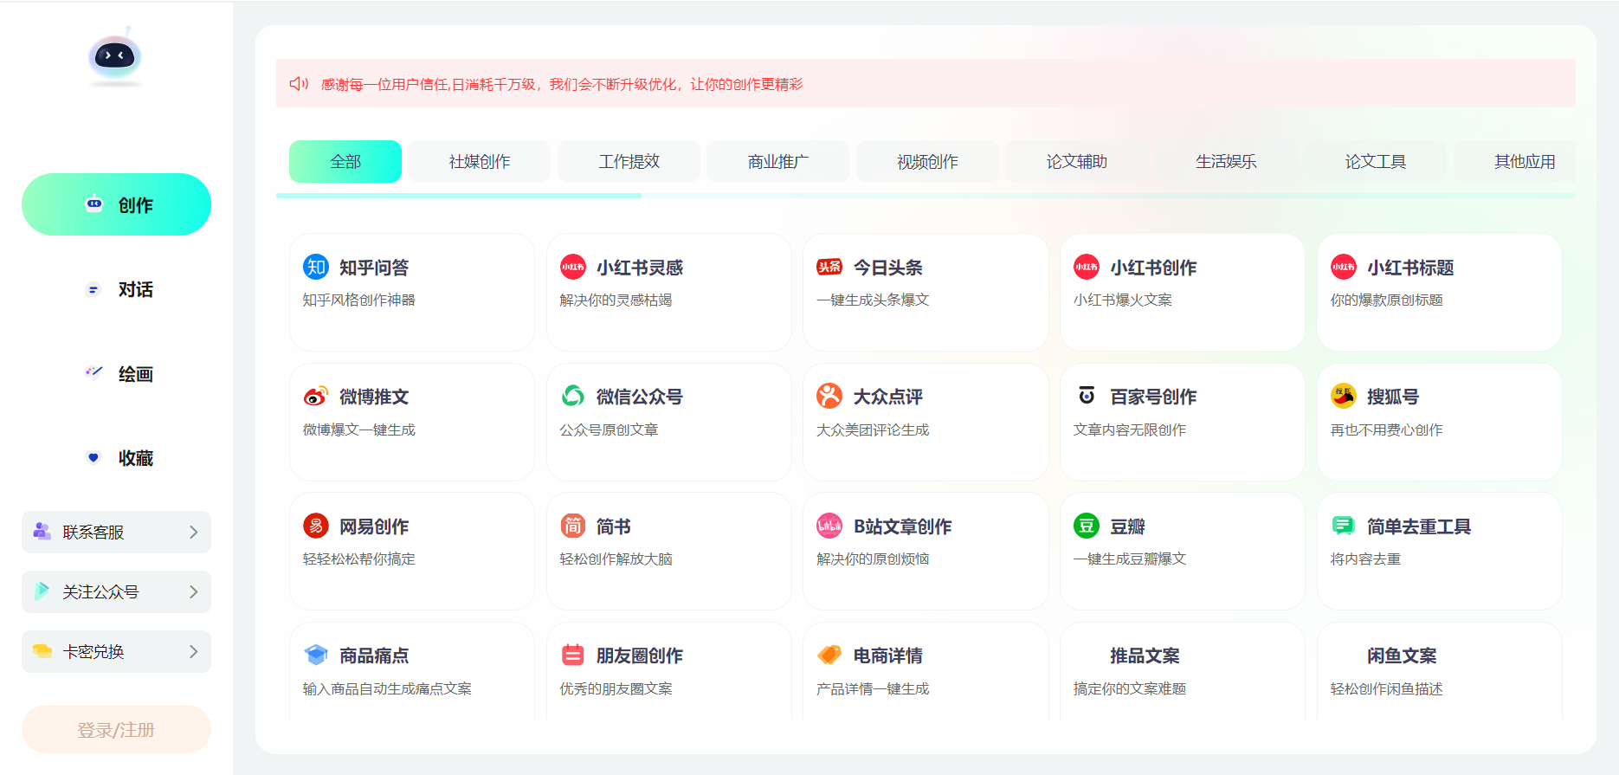Click '知乎风格创作神器' description
1619x775 pixels.
359,300
